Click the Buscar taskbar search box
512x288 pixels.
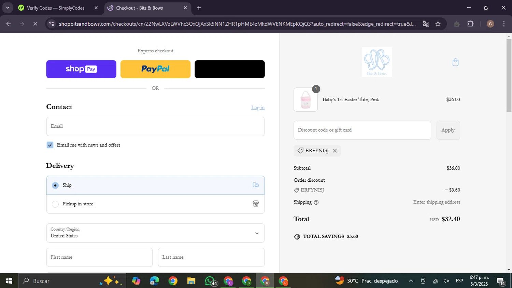click(72, 281)
